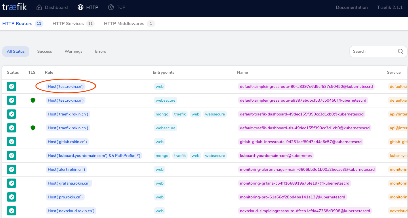
Task: Click the search magnifier icon
Action: [400, 51]
